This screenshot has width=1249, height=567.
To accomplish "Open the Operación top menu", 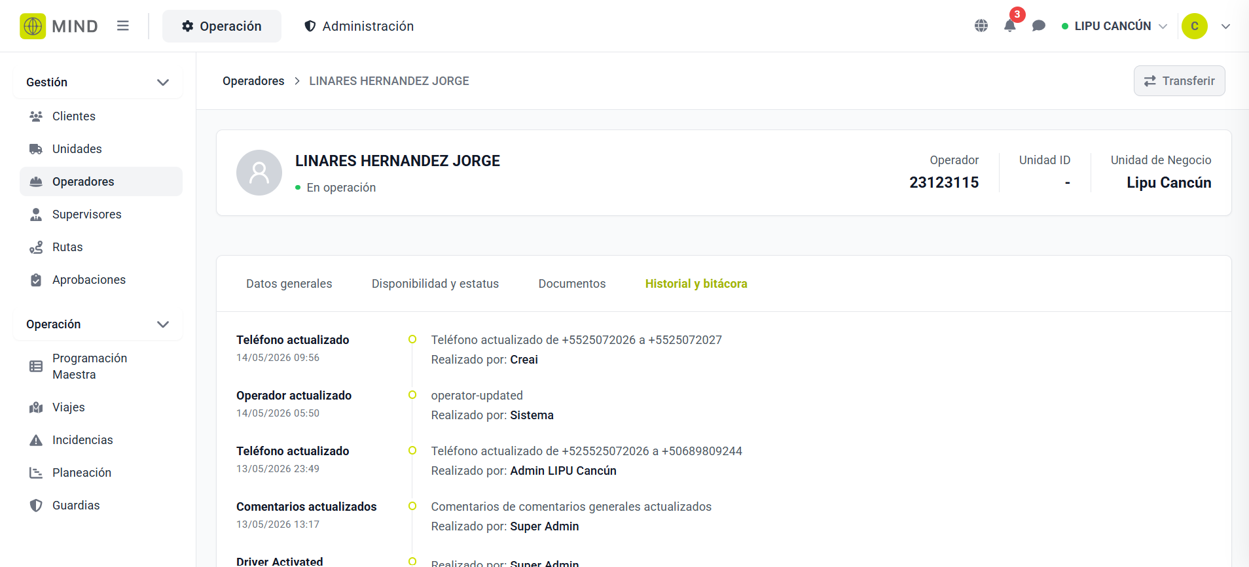I will click(x=222, y=26).
